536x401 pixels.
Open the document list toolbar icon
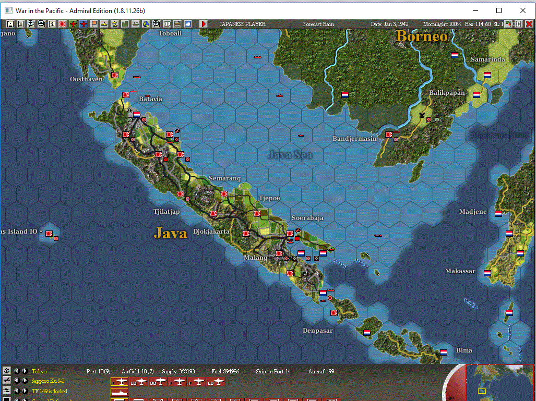point(21,24)
